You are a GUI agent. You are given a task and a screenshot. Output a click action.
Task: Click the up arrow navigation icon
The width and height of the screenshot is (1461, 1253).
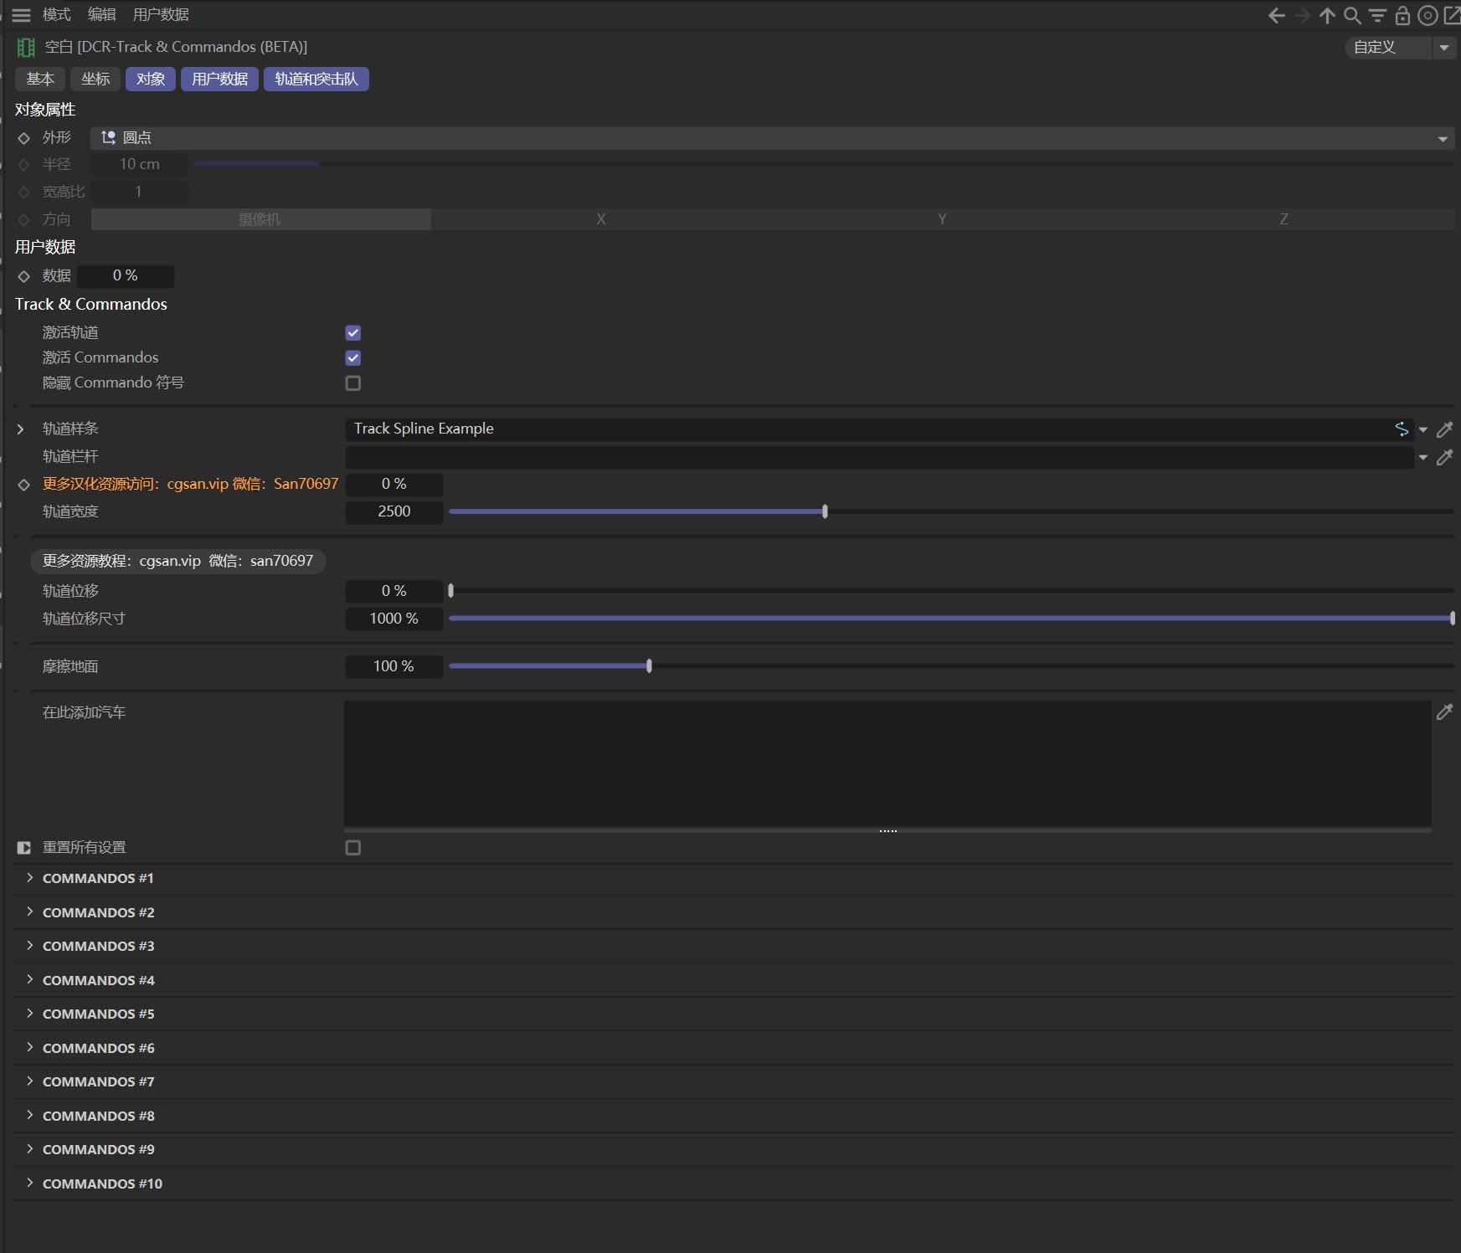tap(1327, 15)
